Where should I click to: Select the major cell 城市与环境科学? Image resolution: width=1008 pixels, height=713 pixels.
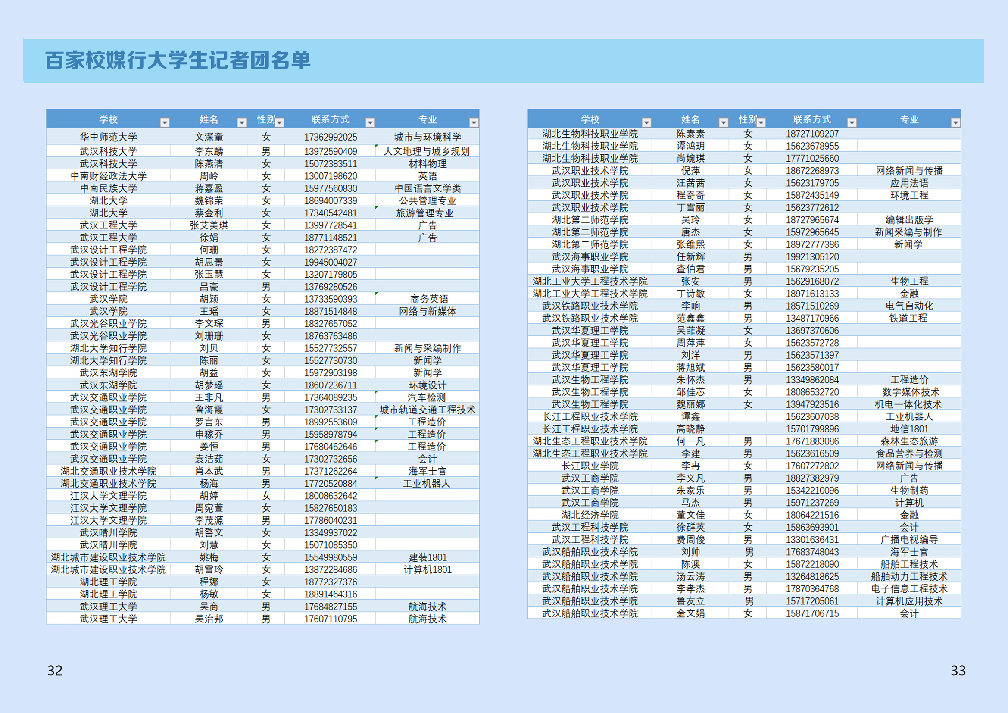428,137
